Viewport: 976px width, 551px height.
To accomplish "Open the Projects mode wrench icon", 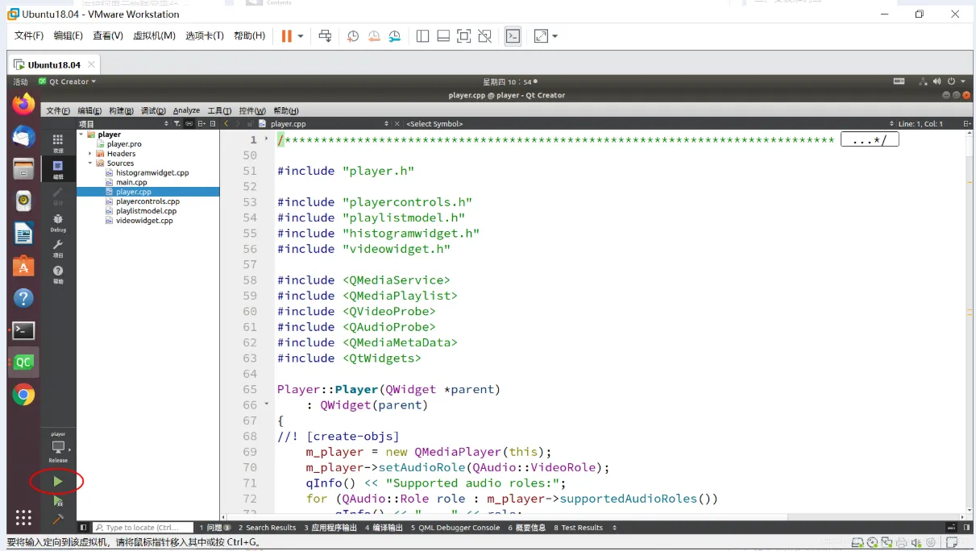I will tap(58, 247).
